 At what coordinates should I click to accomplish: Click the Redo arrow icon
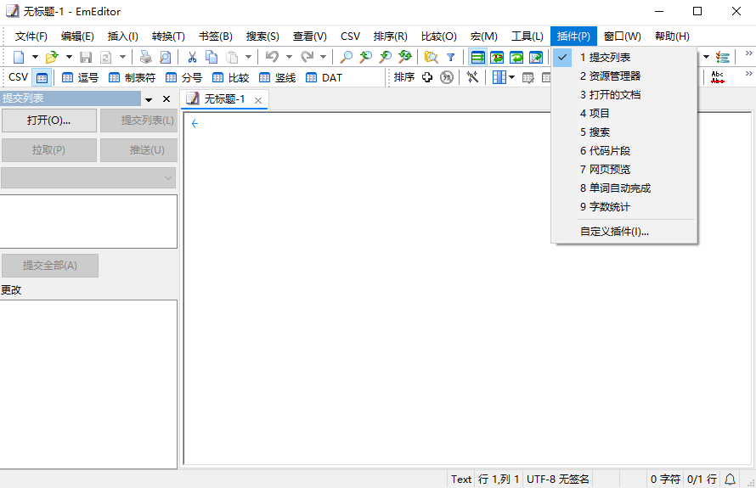pyautogui.click(x=307, y=58)
